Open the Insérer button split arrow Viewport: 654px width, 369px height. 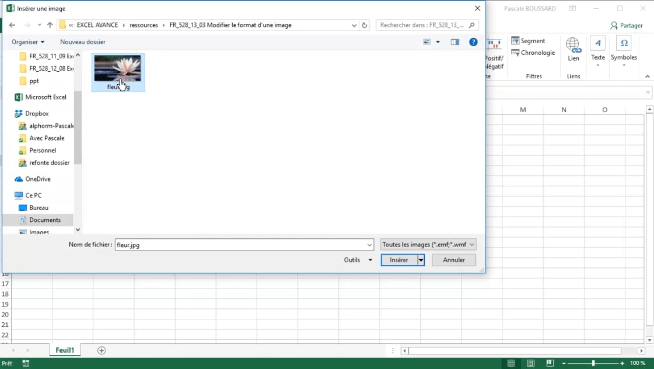click(421, 260)
